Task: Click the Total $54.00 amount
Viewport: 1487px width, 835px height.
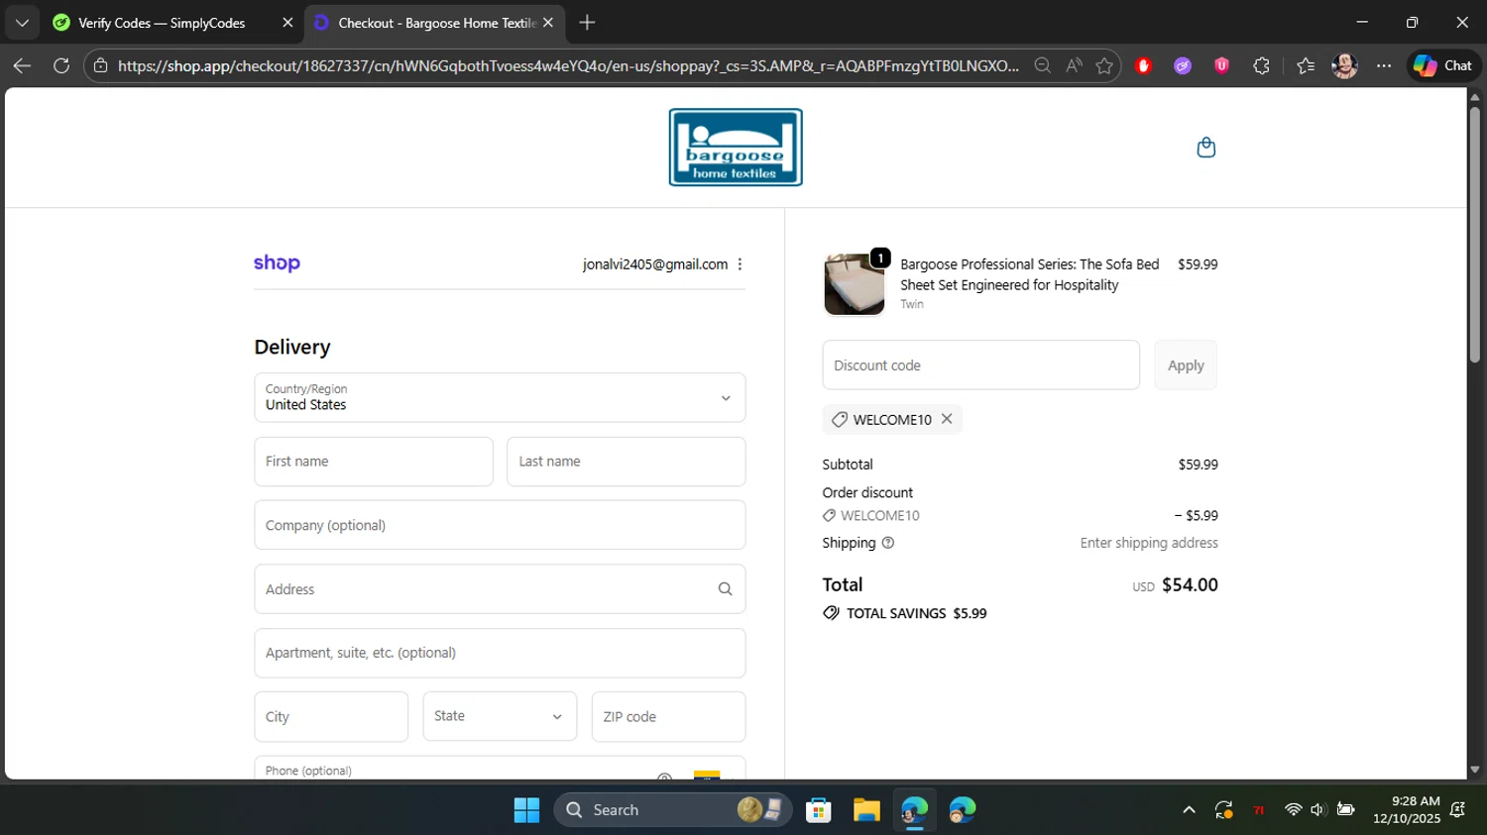Action: (1190, 585)
